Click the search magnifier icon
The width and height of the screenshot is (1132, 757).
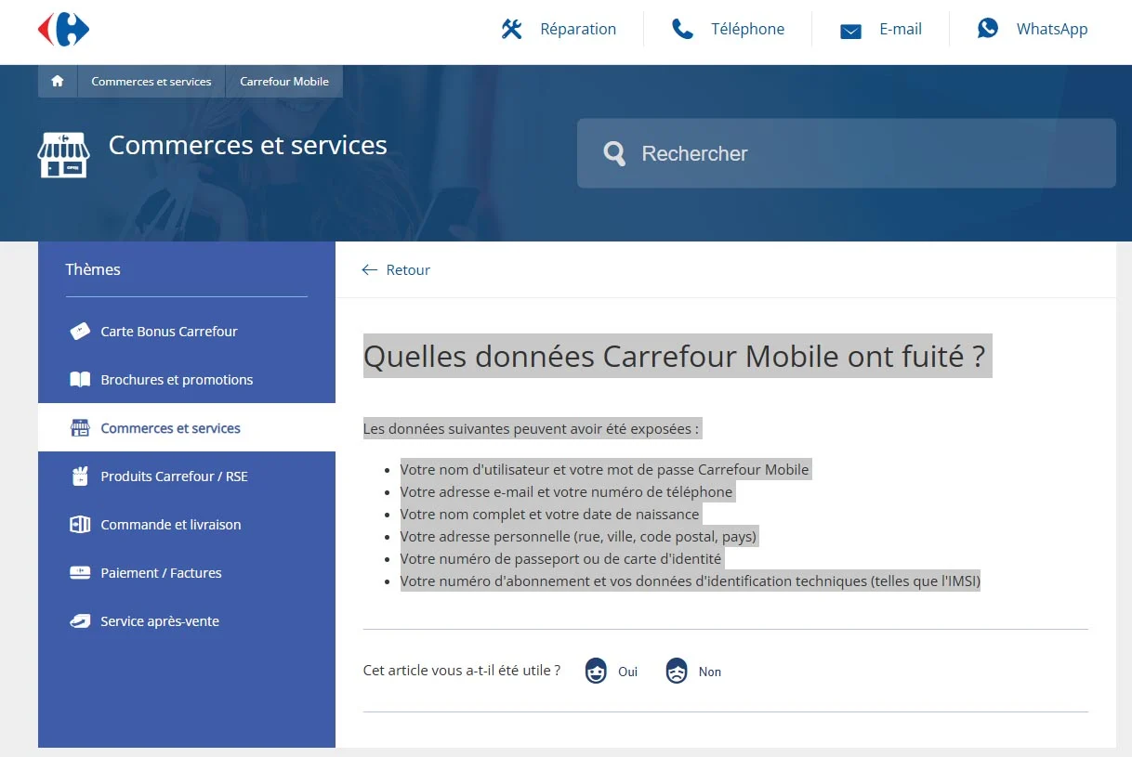pos(614,153)
